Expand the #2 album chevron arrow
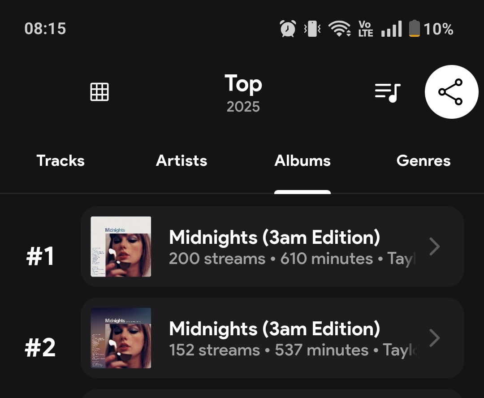 (x=434, y=338)
